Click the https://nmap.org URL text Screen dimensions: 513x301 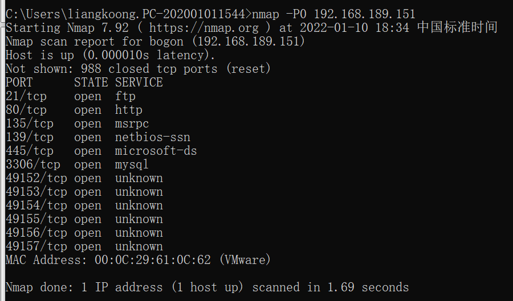pyautogui.click(x=204, y=28)
